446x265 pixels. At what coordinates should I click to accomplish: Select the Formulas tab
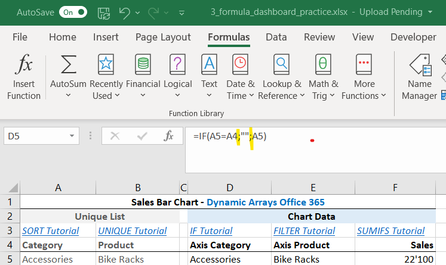(x=229, y=37)
